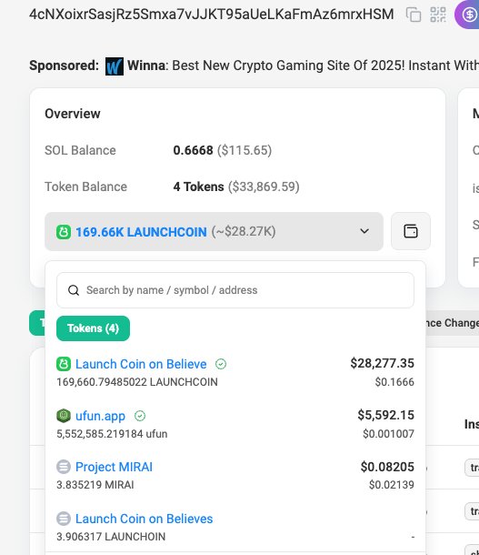Select the $5,592.15 value
The height and width of the screenshot is (555, 479).
click(385, 415)
